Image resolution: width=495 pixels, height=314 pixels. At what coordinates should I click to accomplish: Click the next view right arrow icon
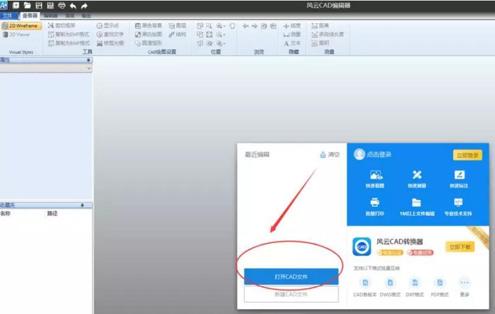click(255, 26)
